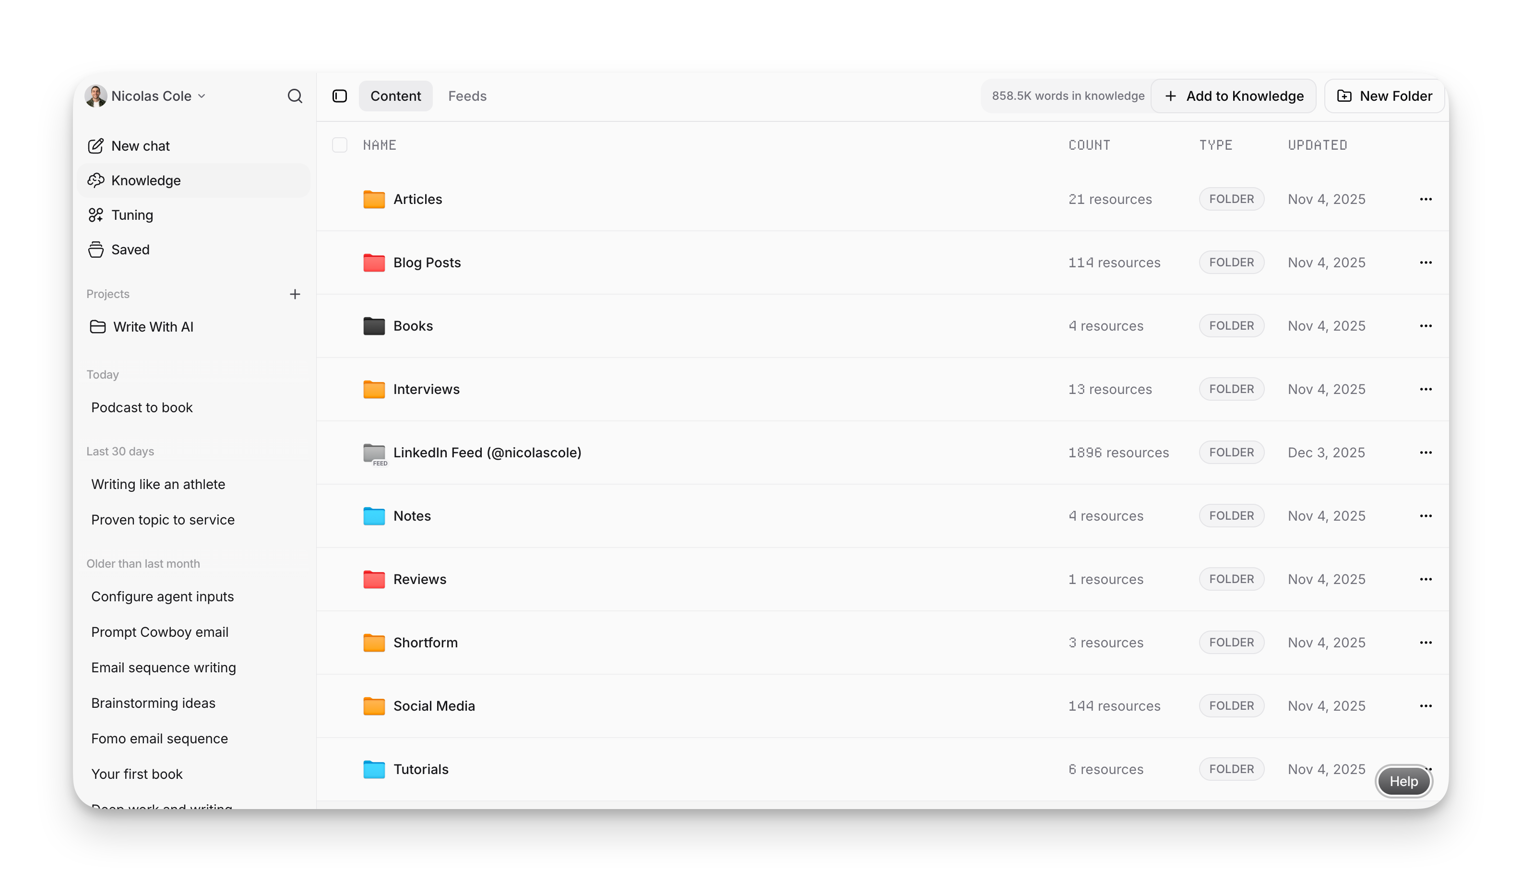Screen dimensions: 1522x882
Task: Start a New chat
Action: pos(193,146)
